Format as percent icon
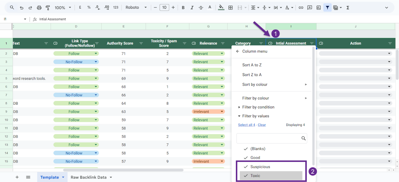This screenshot has height=182, width=399. click(89, 8)
